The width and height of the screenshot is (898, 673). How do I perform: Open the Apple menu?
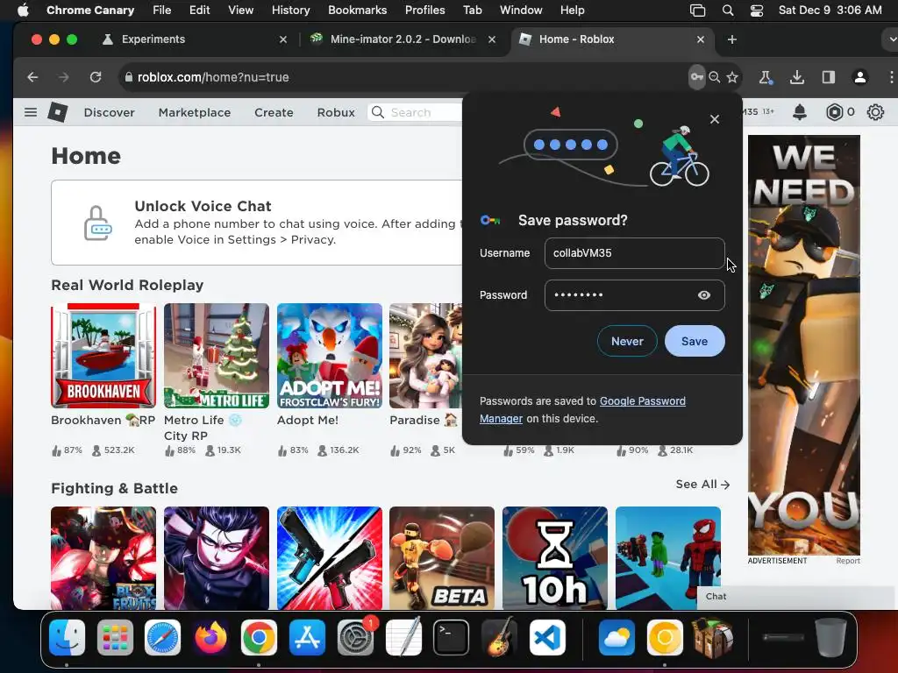[x=23, y=10]
